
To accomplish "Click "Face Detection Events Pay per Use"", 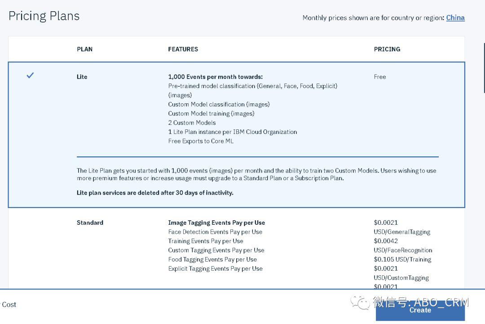I will [x=215, y=232].
